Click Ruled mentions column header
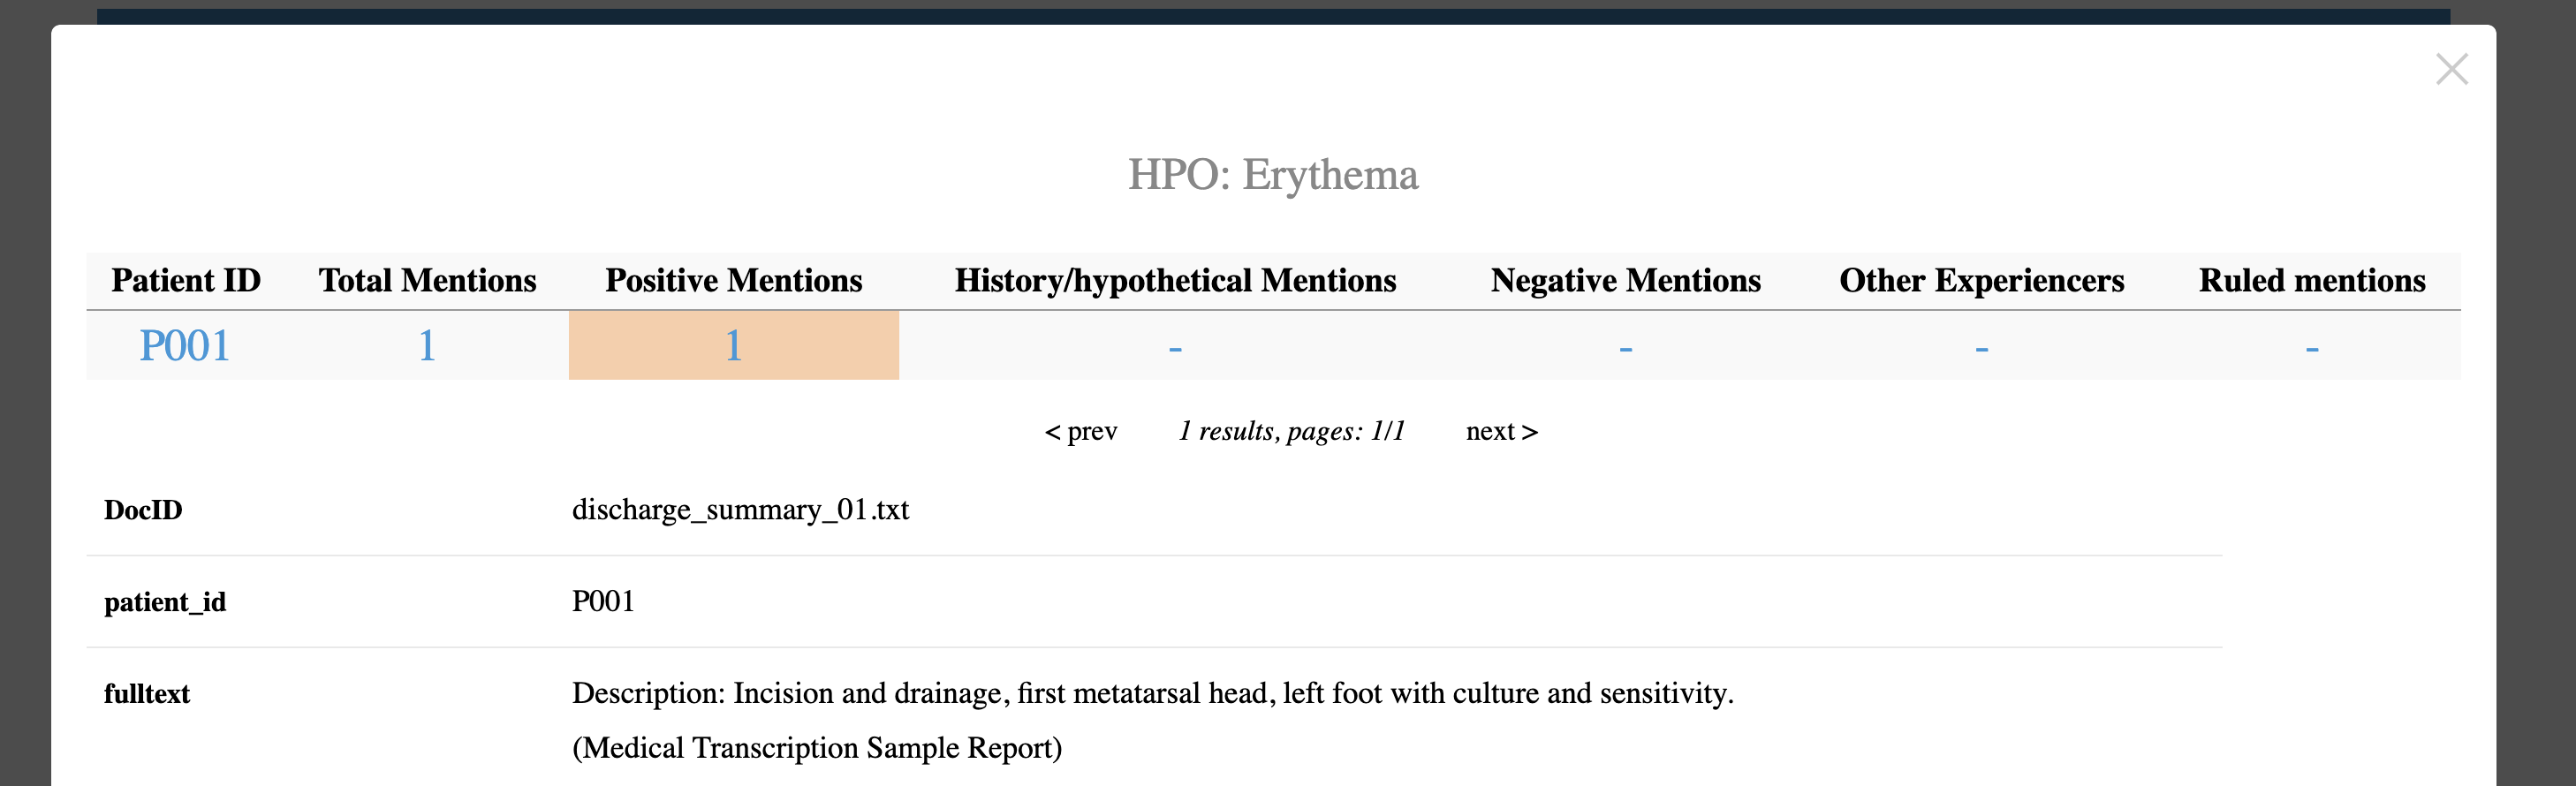Viewport: 2576px width, 786px height. click(2312, 280)
